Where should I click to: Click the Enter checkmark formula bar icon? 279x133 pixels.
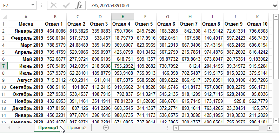point(66,6)
